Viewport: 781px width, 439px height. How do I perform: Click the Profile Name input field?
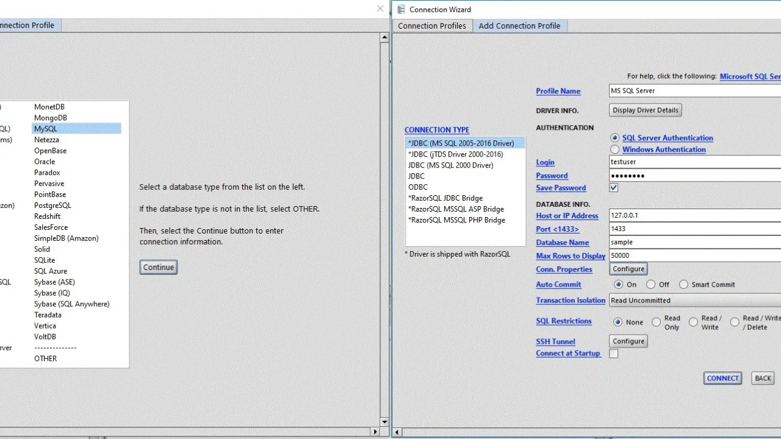[x=695, y=91]
